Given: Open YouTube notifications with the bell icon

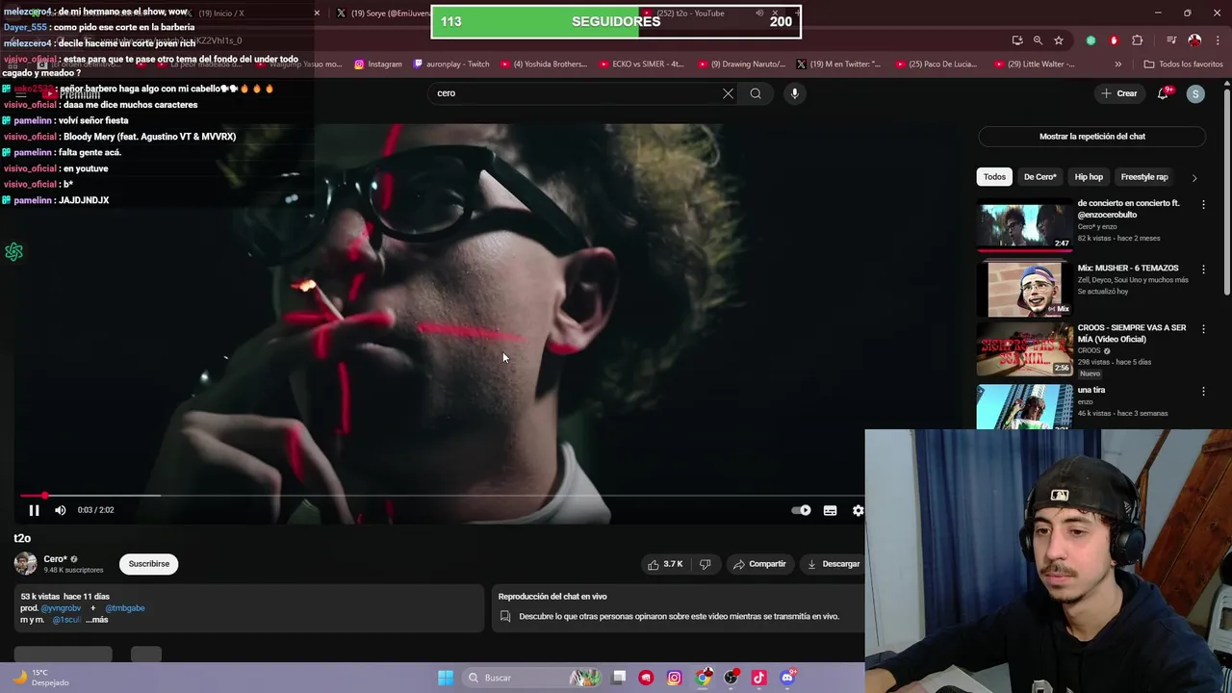Looking at the screenshot, I should [1164, 93].
